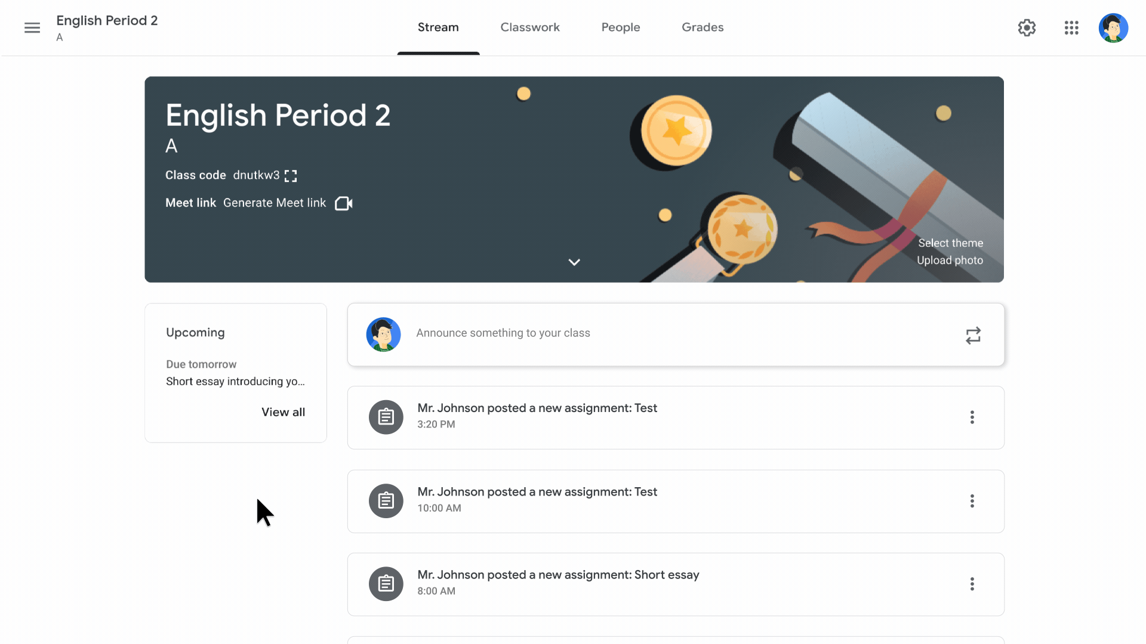Open class settings gear icon

1027,27
